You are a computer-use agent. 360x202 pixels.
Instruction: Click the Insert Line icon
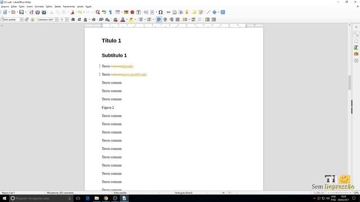tap(208, 12)
